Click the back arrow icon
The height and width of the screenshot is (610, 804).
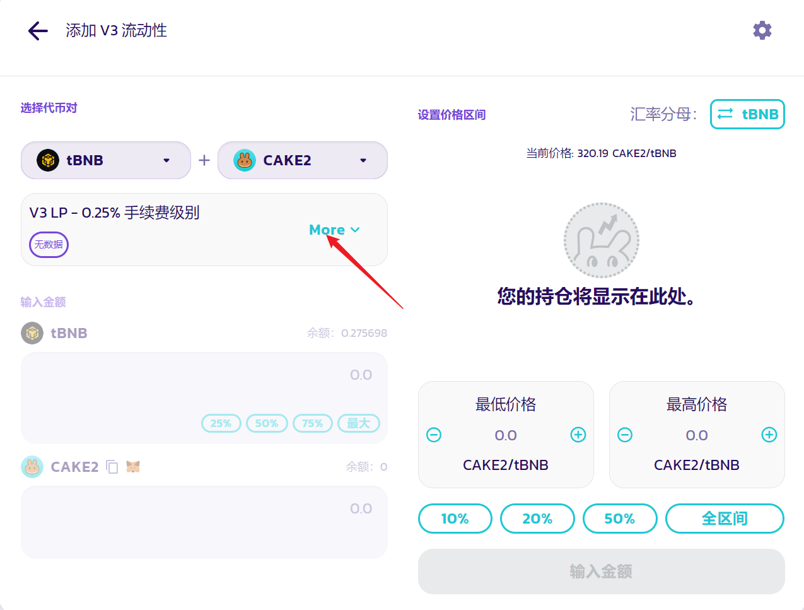coord(38,31)
